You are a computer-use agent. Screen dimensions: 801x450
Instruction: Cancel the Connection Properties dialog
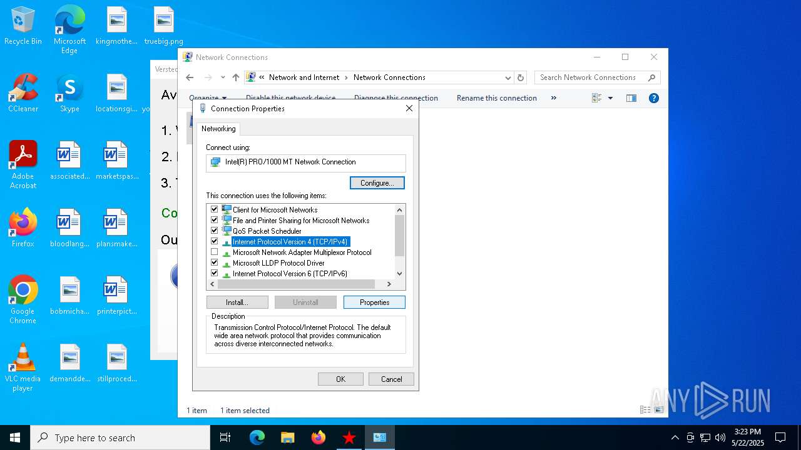pos(392,379)
